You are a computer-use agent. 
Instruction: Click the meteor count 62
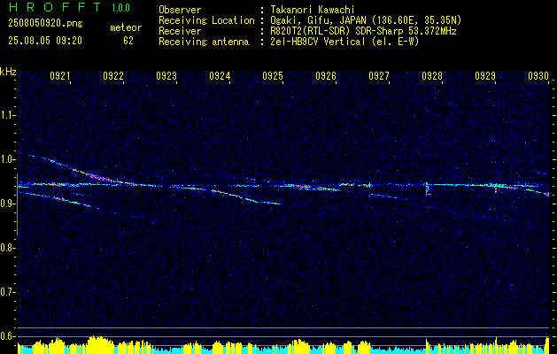click(128, 41)
